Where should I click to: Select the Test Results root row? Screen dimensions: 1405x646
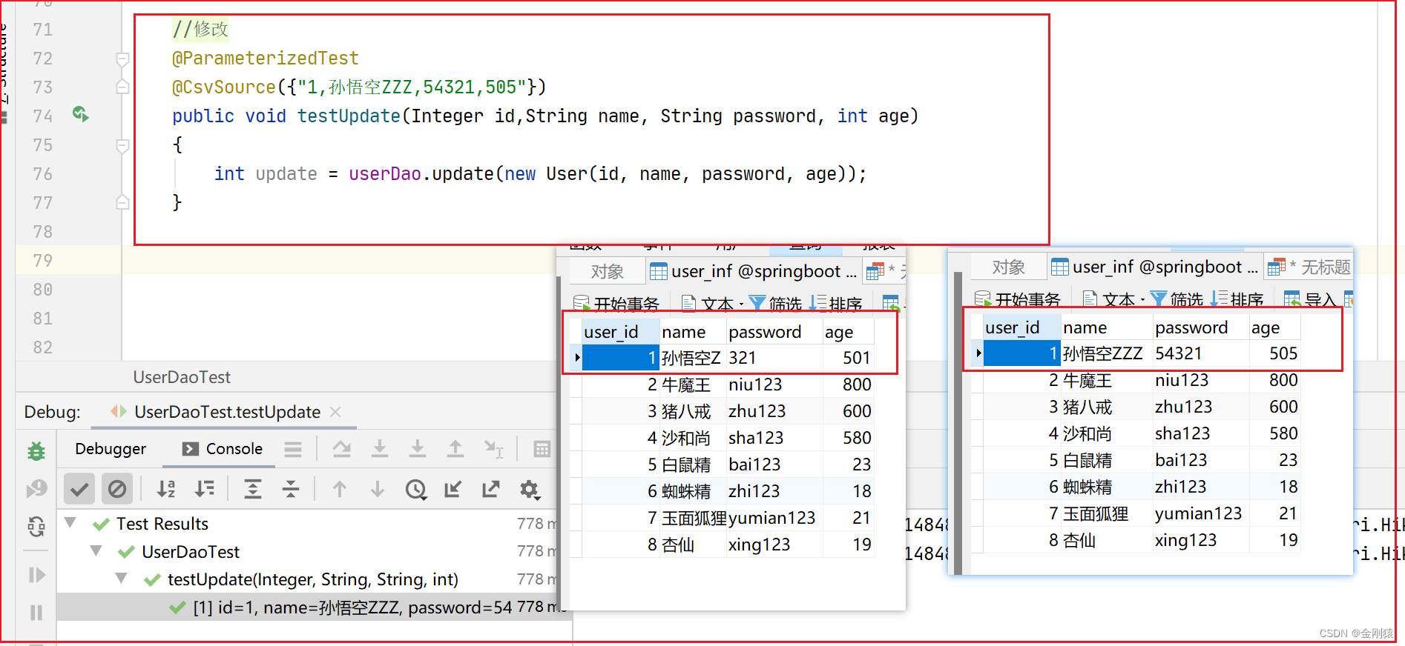click(314, 524)
